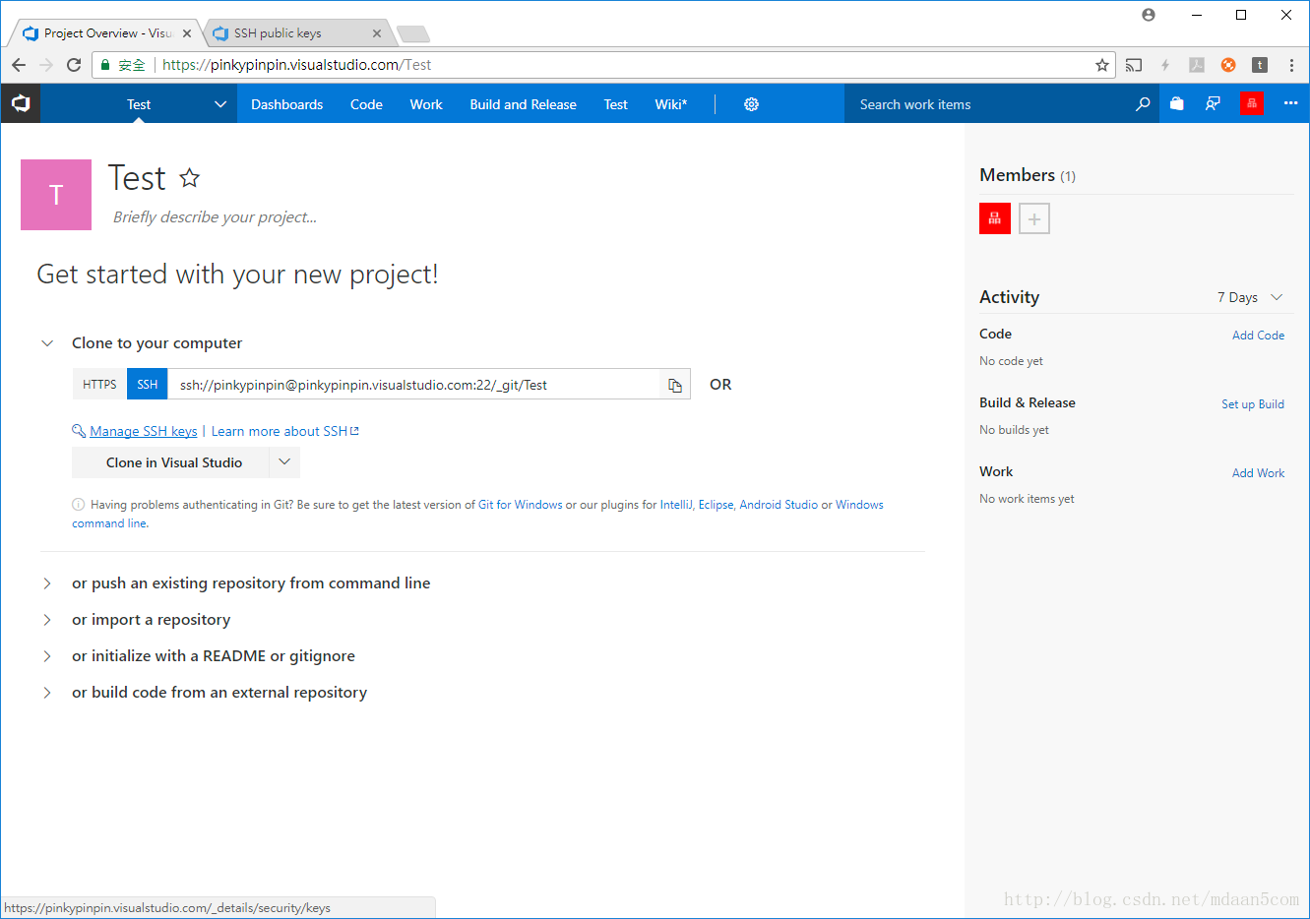Click the pink T project avatar
The height and width of the screenshot is (919, 1310).
tap(56, 195)
